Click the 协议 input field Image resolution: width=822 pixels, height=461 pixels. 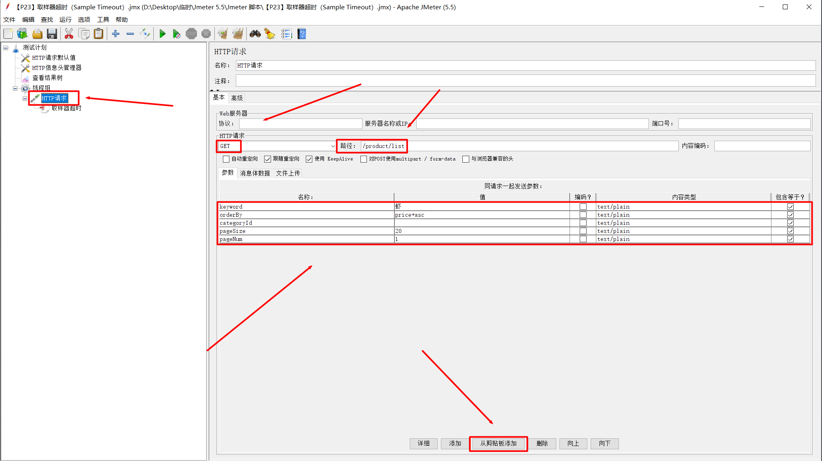301,124
